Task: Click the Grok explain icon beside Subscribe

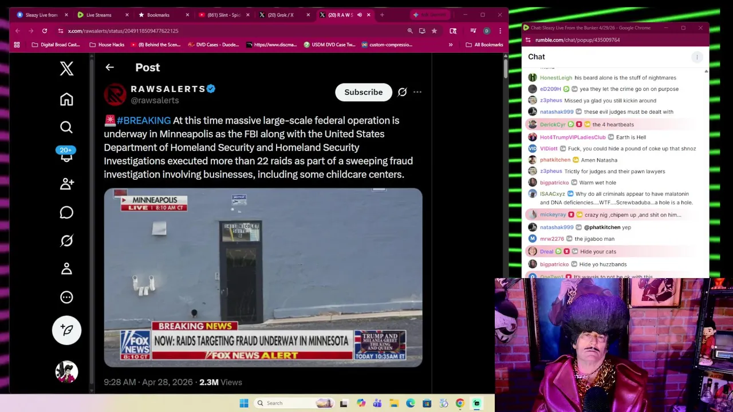Action: 402,92
